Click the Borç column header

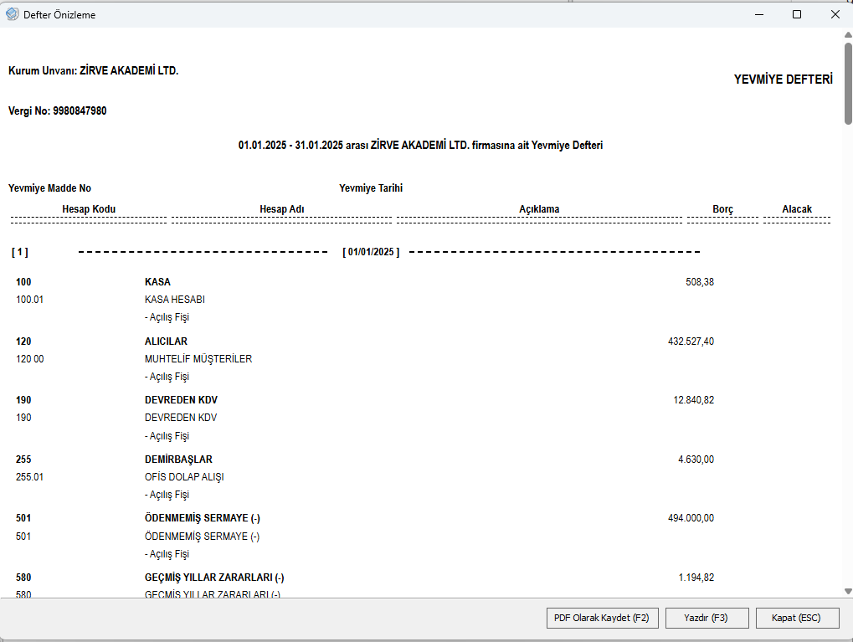[x=722, y=209]
